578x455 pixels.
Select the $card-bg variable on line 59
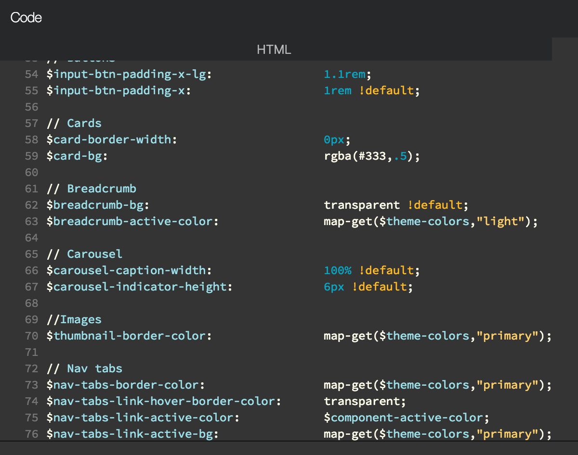72,156
